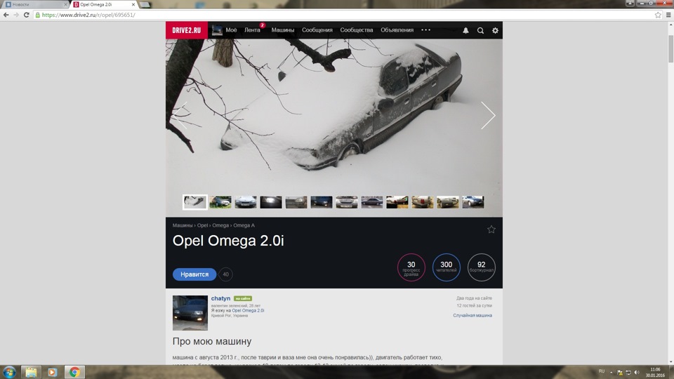
Task: Click the 92 бортжурнал circle
Action: coord(482,267)
